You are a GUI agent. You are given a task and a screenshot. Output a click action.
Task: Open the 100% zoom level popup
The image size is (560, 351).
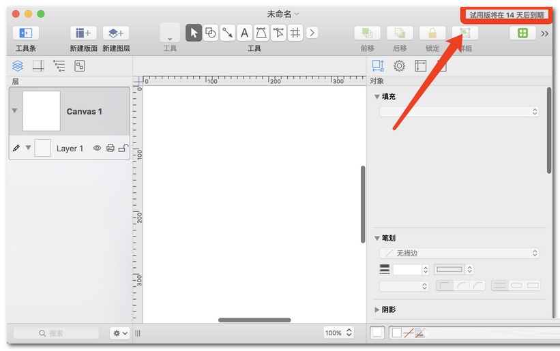tap(338, 333)
